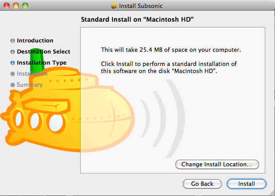275x196 pixels.
Task: Click the yellow submarine's middle porthole
Action: (36, 119)
